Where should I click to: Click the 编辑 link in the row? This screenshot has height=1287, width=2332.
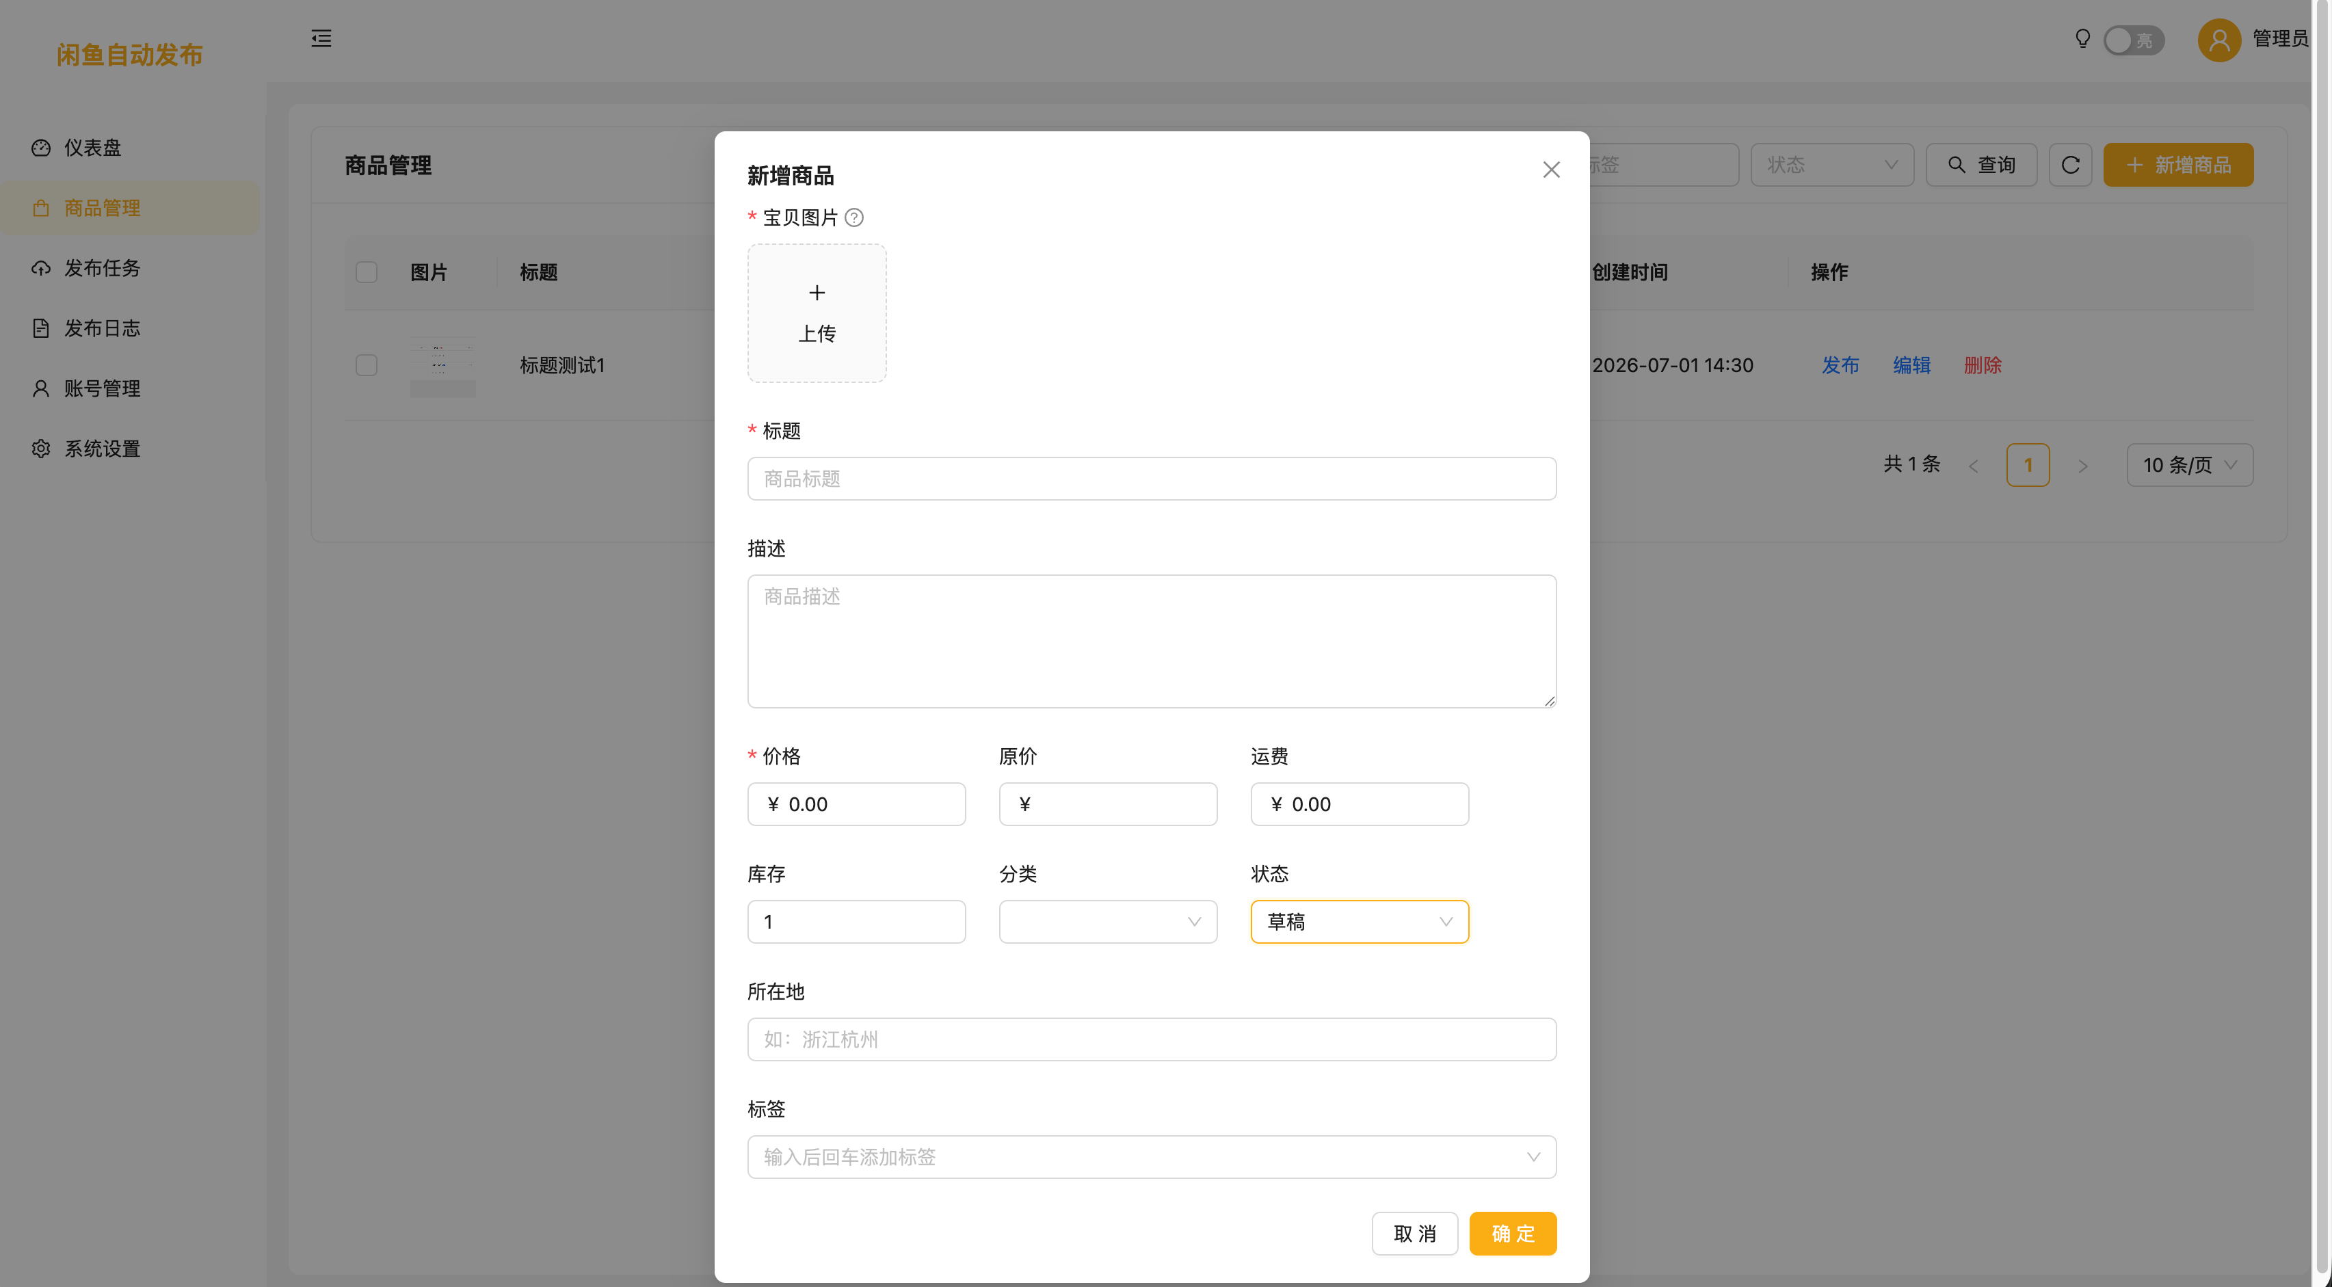coord(1911,366)
